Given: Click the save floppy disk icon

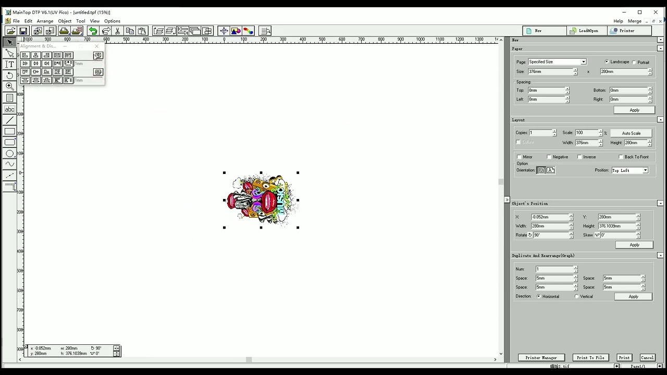Looking at the screenshot, I should pyautogui.click(x=23, y=31).
